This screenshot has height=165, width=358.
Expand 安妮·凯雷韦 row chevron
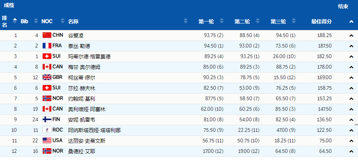tap(351, 120)
